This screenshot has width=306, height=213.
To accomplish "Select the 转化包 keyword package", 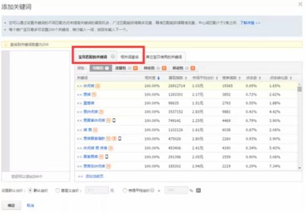I will pos(149,68).
